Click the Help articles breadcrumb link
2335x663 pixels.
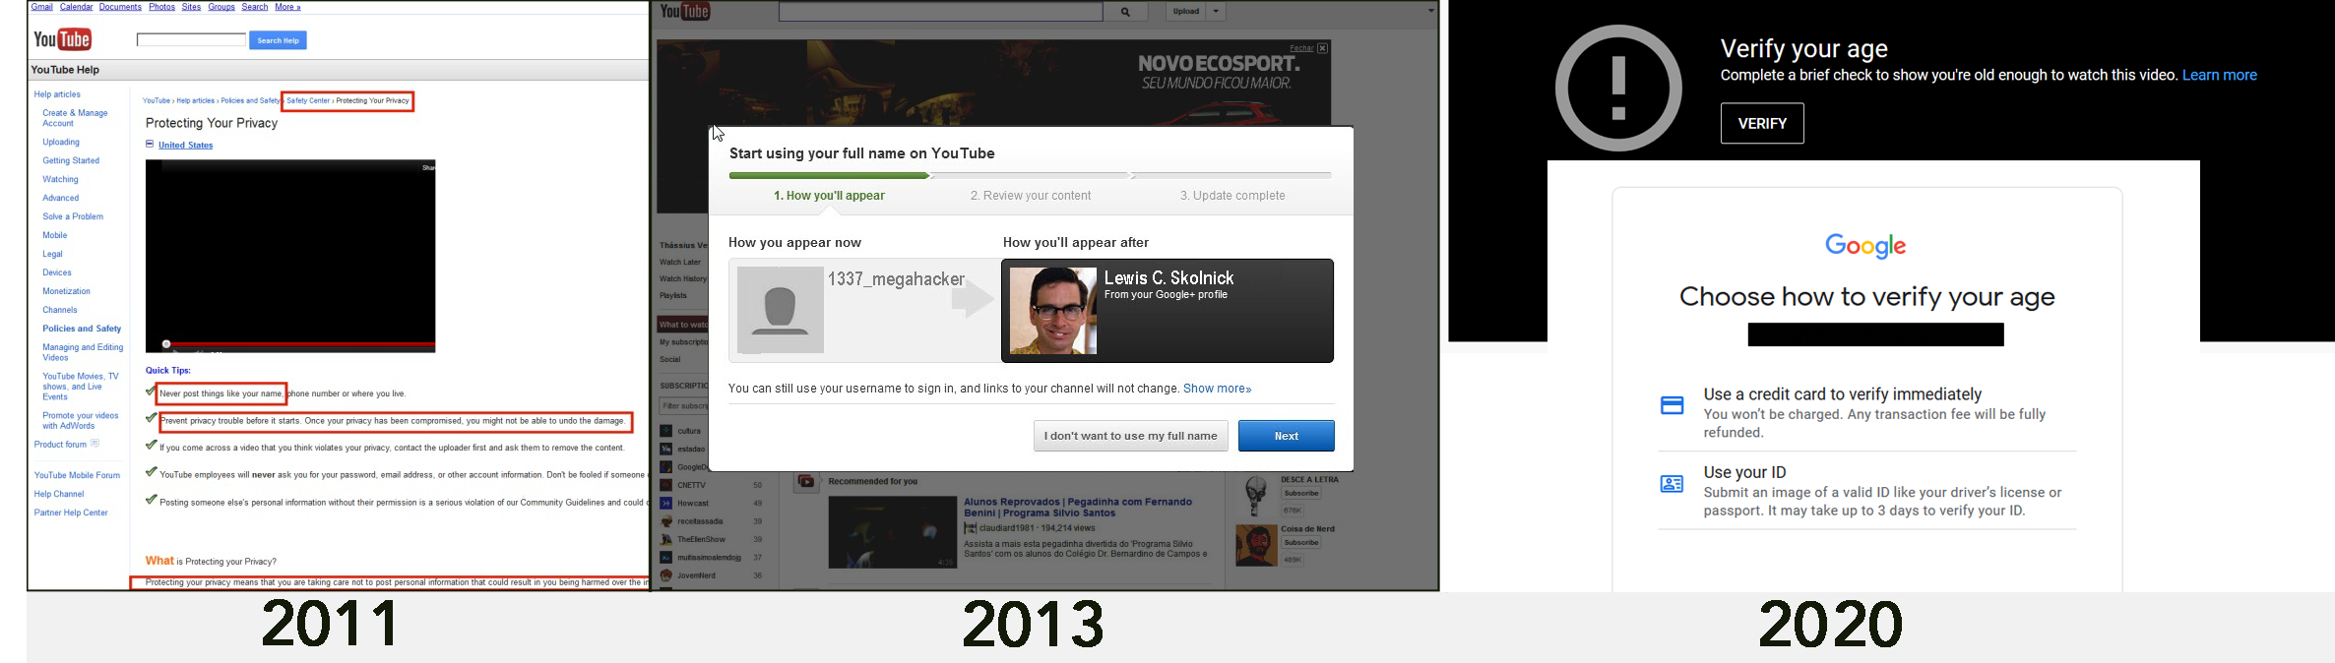[x=195, y=100]
